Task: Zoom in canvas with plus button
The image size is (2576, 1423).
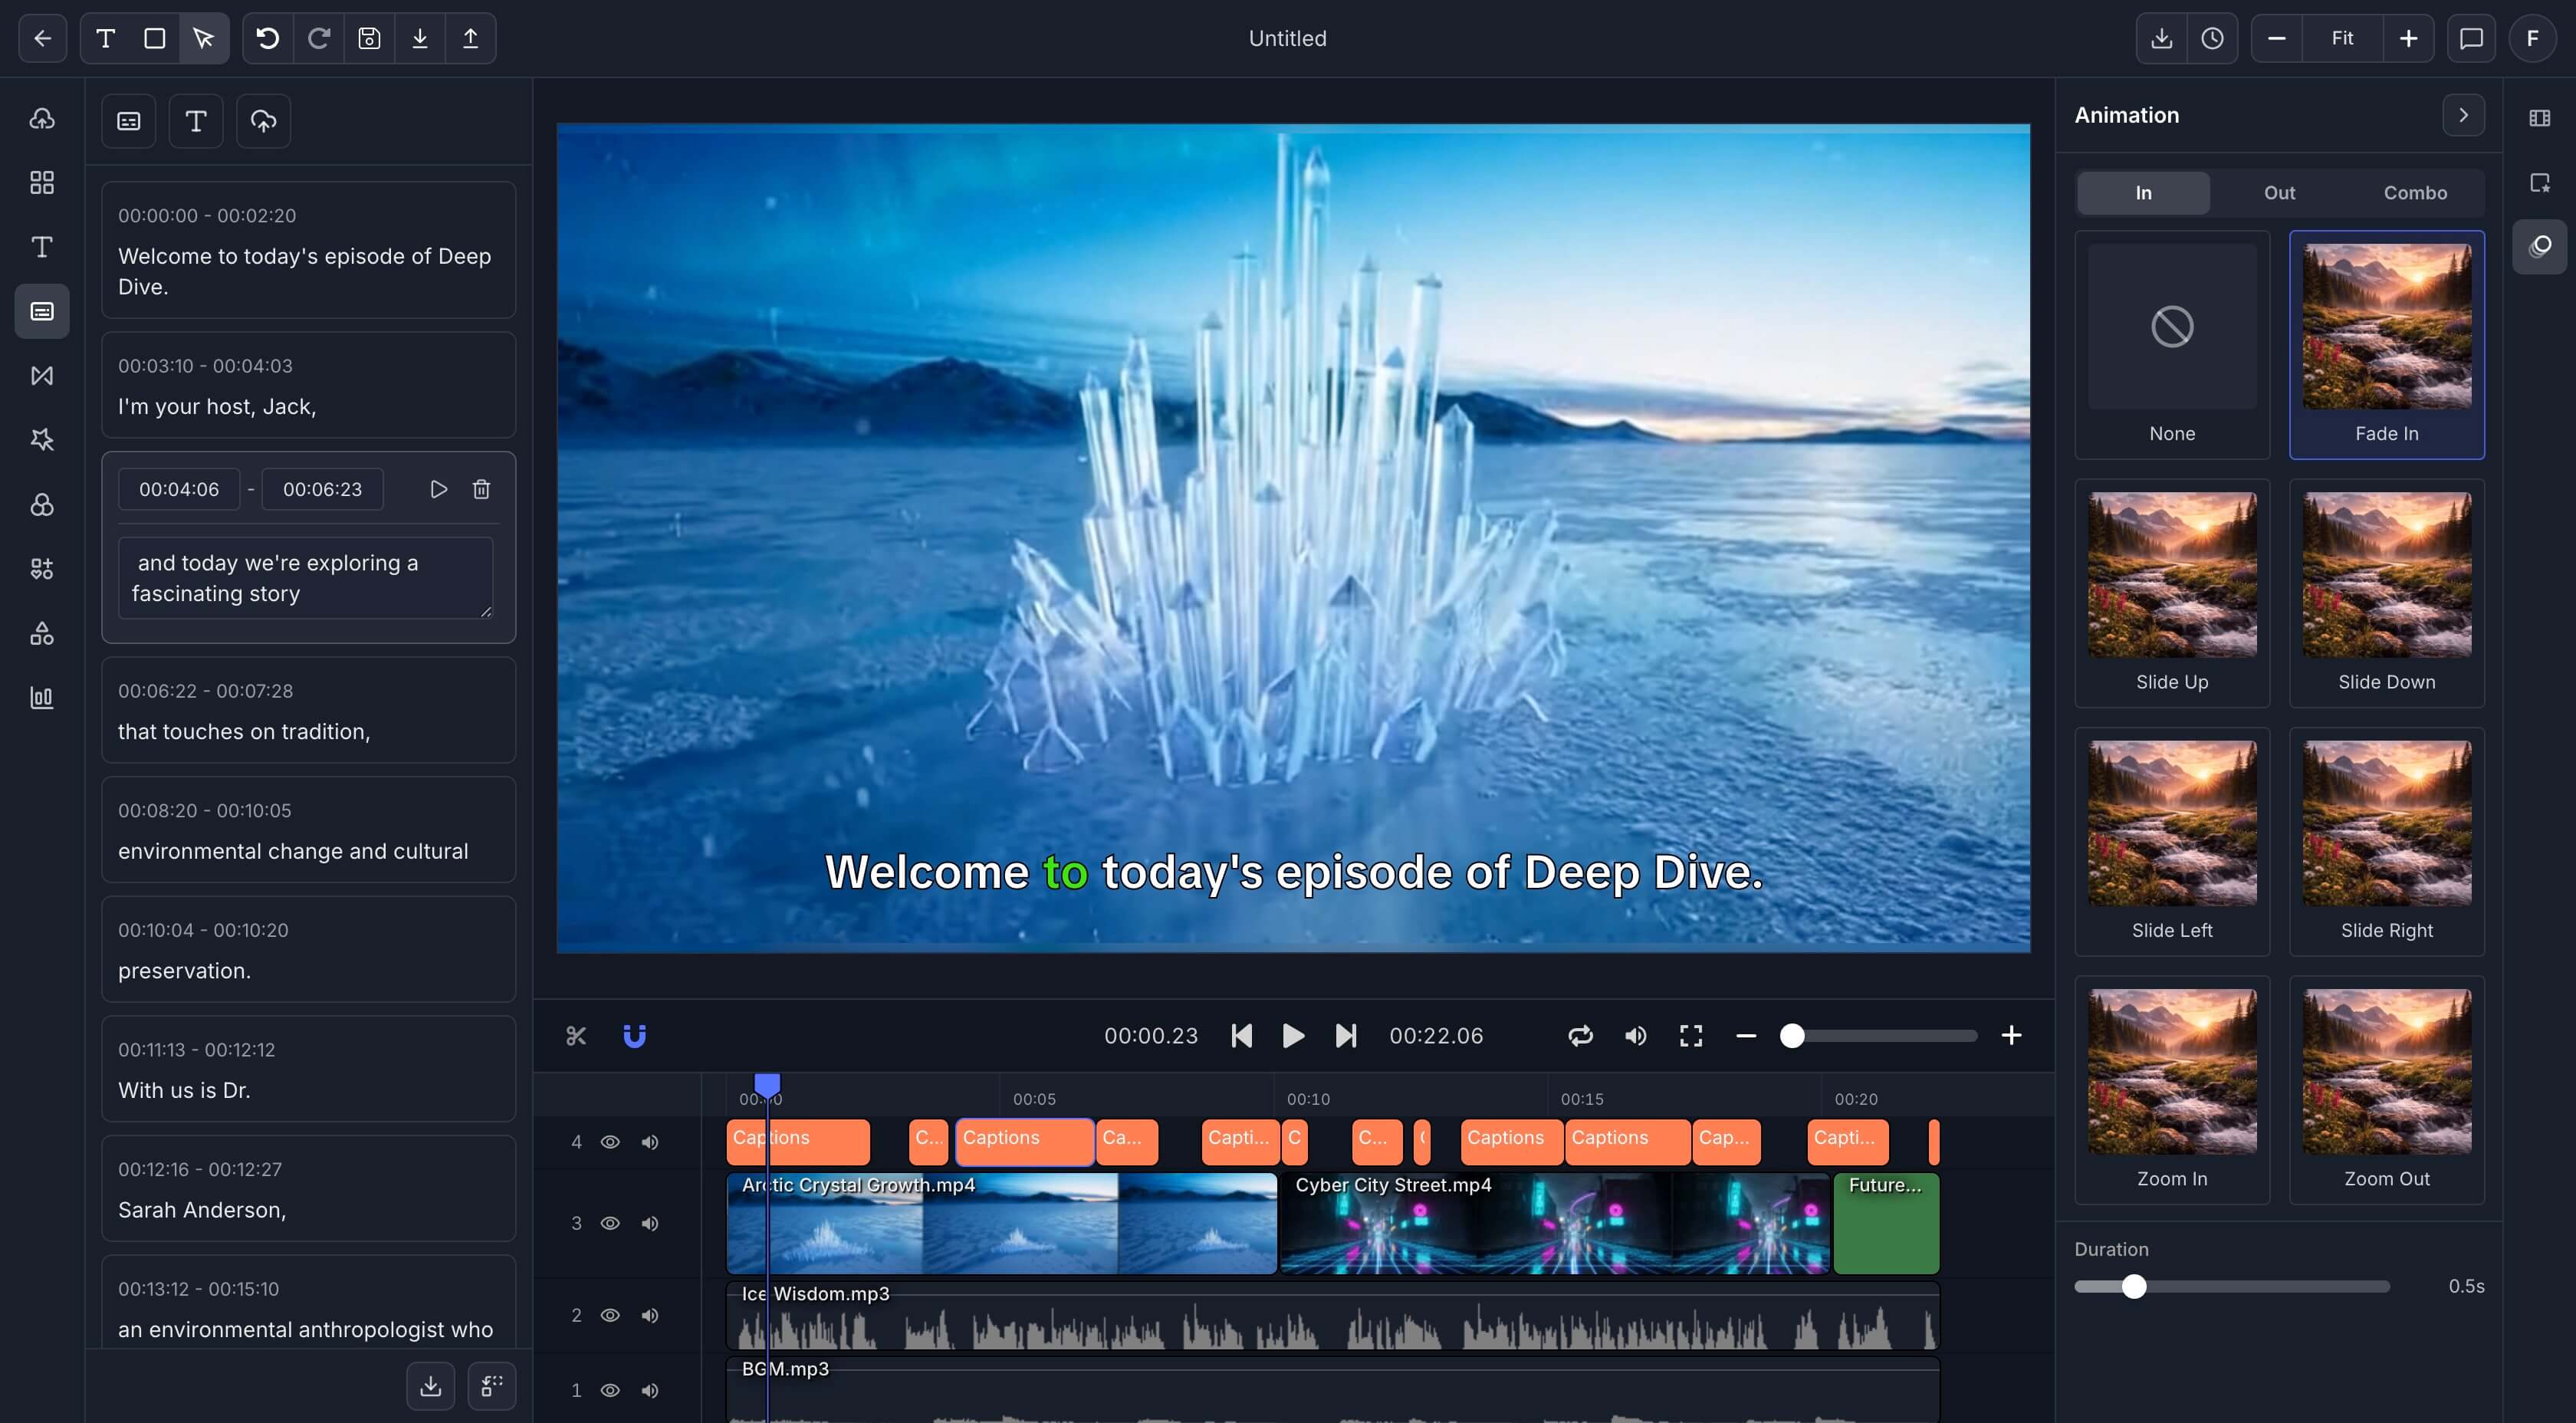Action: pyautogui.click(x=2408, y=38)
